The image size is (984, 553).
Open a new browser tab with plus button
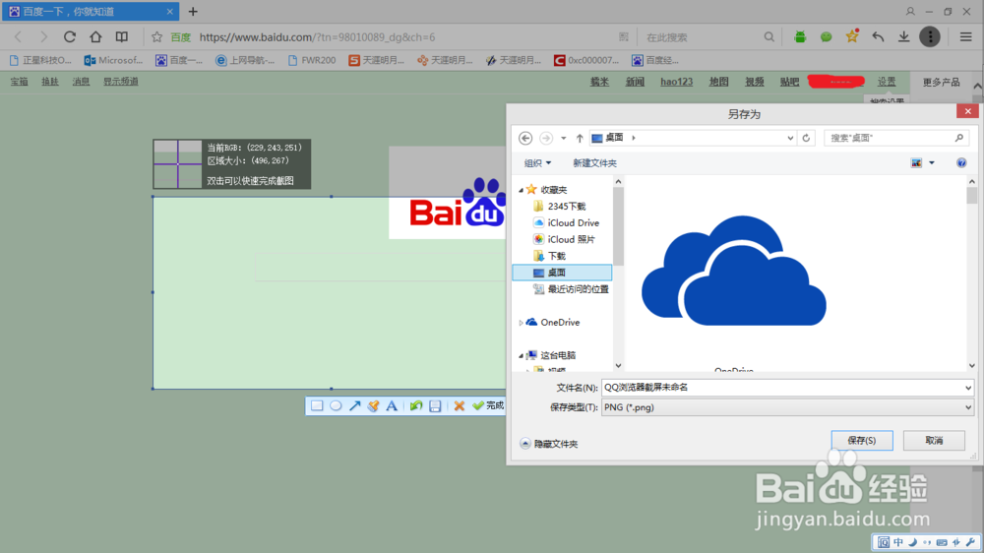(193, 11)
